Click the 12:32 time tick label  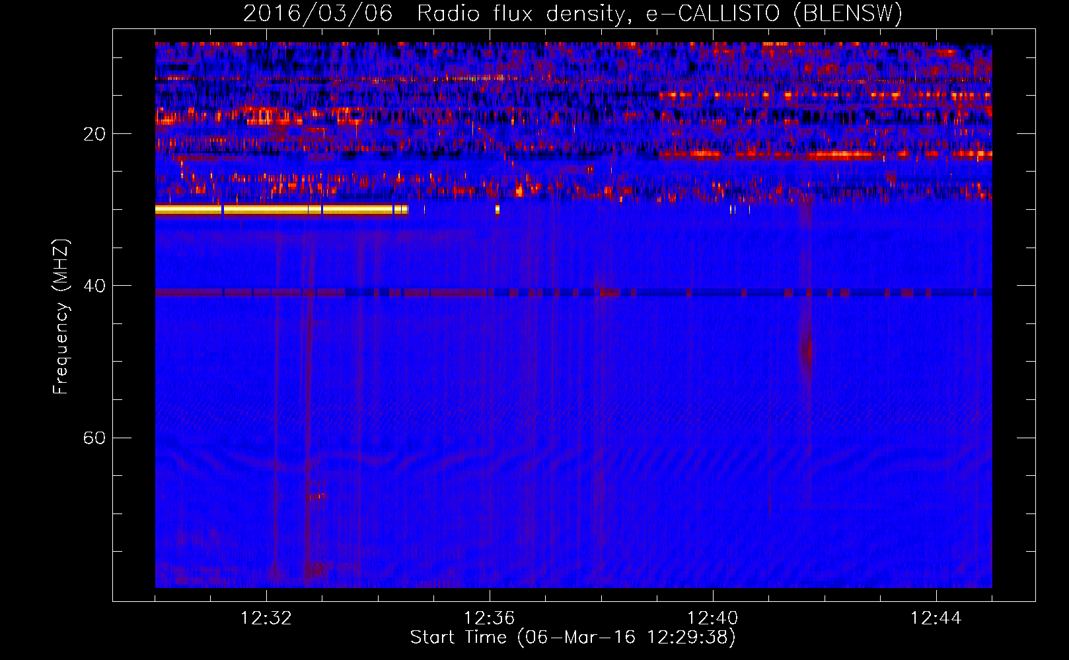[x=266, y=618]
